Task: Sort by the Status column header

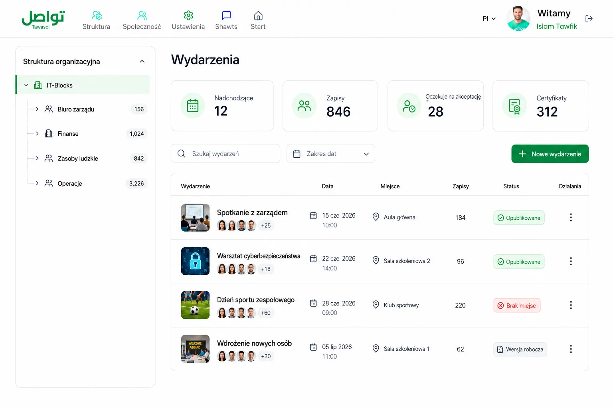Action: [511, 186]
